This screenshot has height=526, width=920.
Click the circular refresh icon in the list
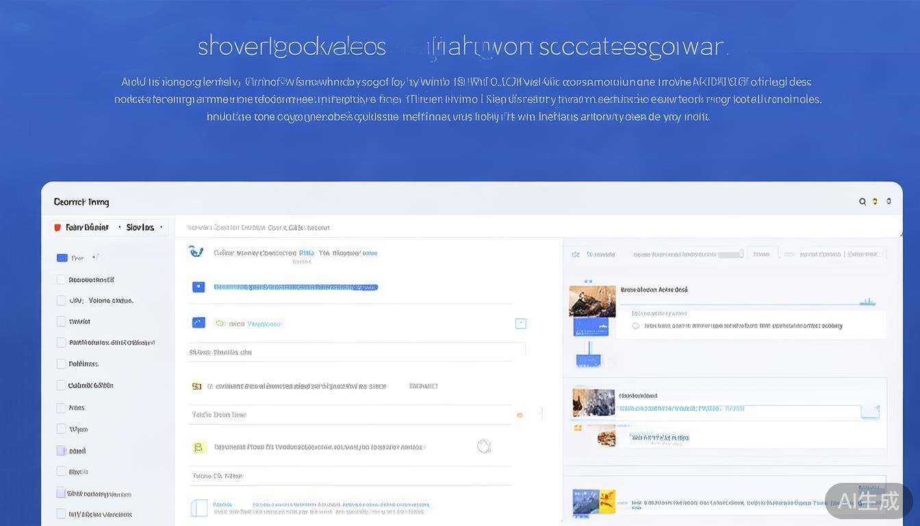point(484,447)
